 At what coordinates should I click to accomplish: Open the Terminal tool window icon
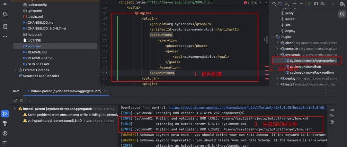point(4,143)
